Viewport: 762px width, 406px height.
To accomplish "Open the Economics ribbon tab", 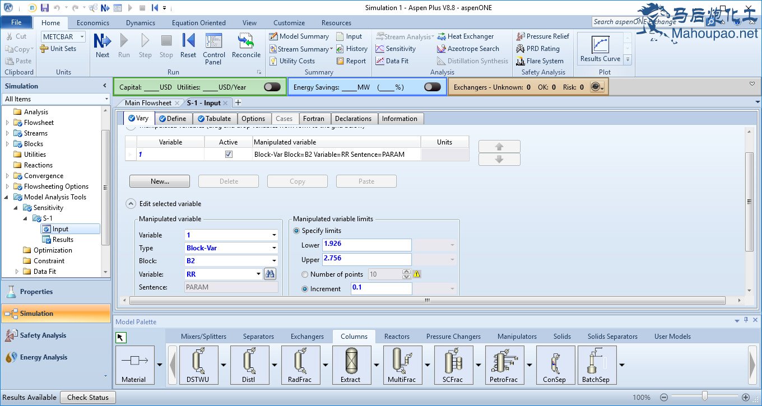I will [x=93, y=23].
